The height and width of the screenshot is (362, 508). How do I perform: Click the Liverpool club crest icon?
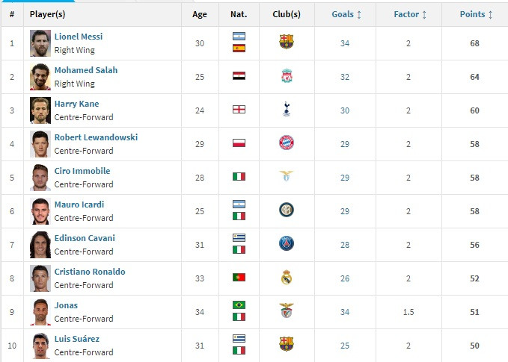(287, 75)
